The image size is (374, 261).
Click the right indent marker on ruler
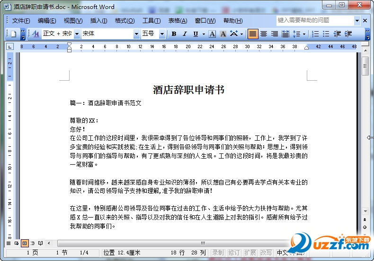tap(306, 48)
